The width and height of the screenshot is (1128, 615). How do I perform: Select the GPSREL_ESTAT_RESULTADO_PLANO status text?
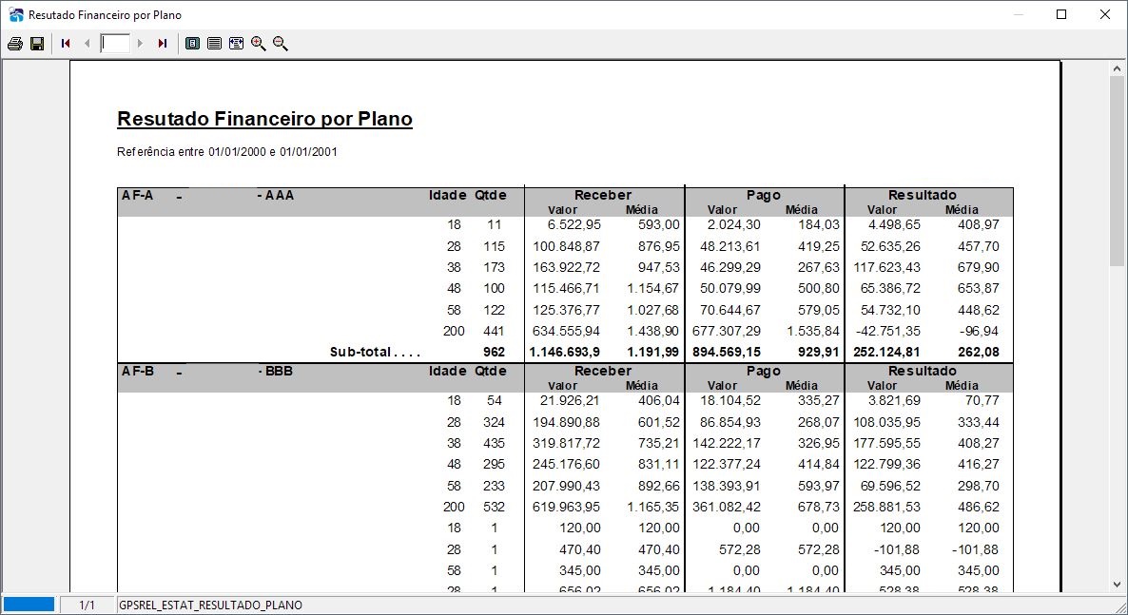coord(211,605)
